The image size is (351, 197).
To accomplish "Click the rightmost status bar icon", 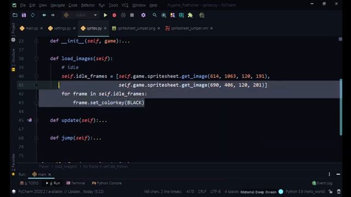I will (x=339, y=192).
